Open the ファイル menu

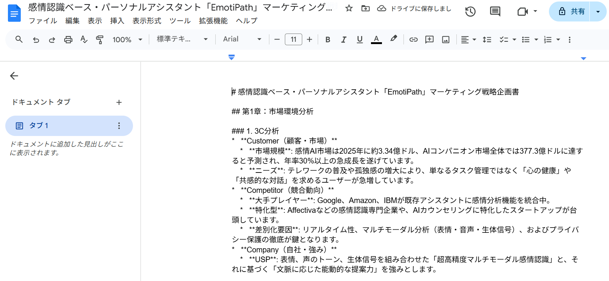pos(43,21)
